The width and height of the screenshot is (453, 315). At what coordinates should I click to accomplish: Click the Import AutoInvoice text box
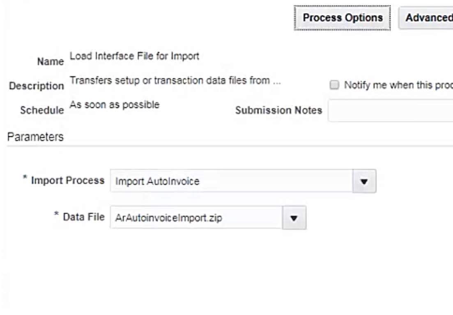click(231, 181)
